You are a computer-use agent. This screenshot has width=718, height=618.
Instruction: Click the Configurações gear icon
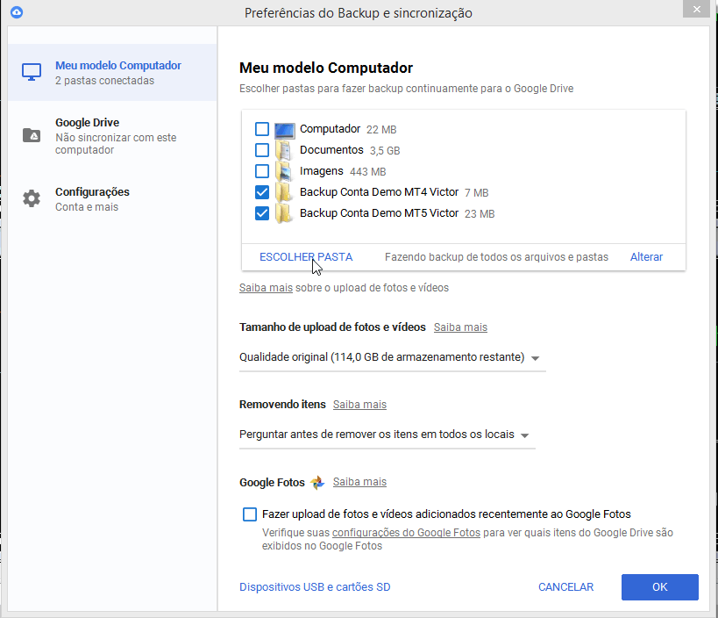point(32,198)
